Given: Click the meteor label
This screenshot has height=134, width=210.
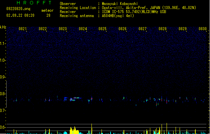Looking at the screenshot, I should (47, 10).
